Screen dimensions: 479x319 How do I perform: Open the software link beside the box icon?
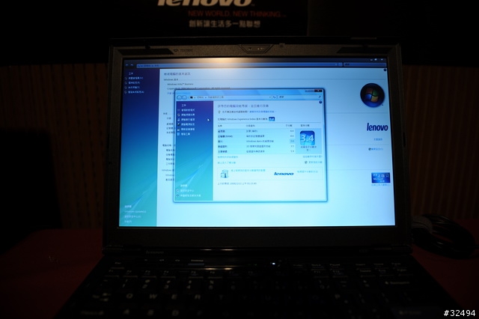pyautogui.click(x=248, y=171)
